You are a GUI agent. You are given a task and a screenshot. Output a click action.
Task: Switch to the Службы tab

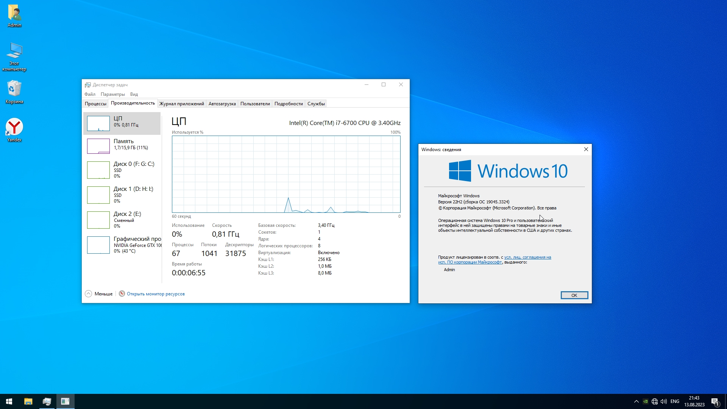pyautogui.click(x=316, y=104)
